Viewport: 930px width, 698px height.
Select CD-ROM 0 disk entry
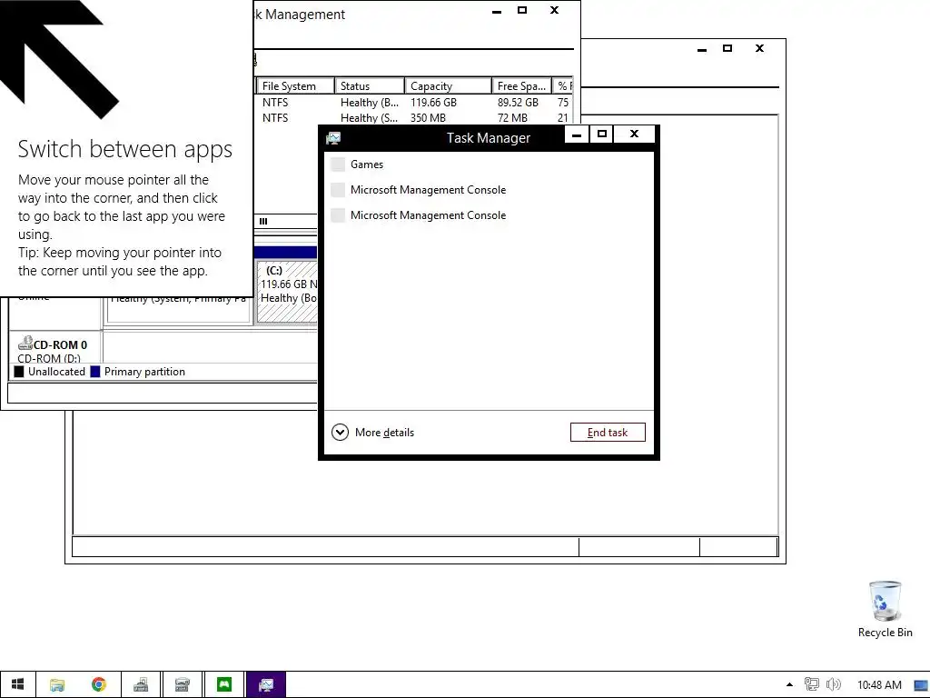pyautogui.click(x=56, y=348)
